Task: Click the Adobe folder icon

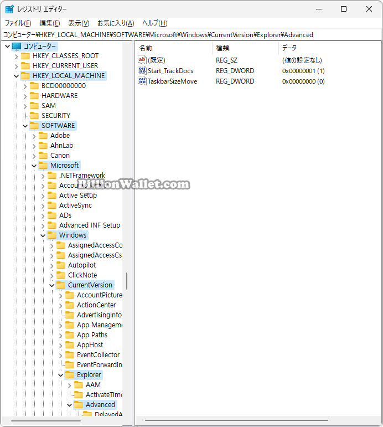Action: point(43,136)
